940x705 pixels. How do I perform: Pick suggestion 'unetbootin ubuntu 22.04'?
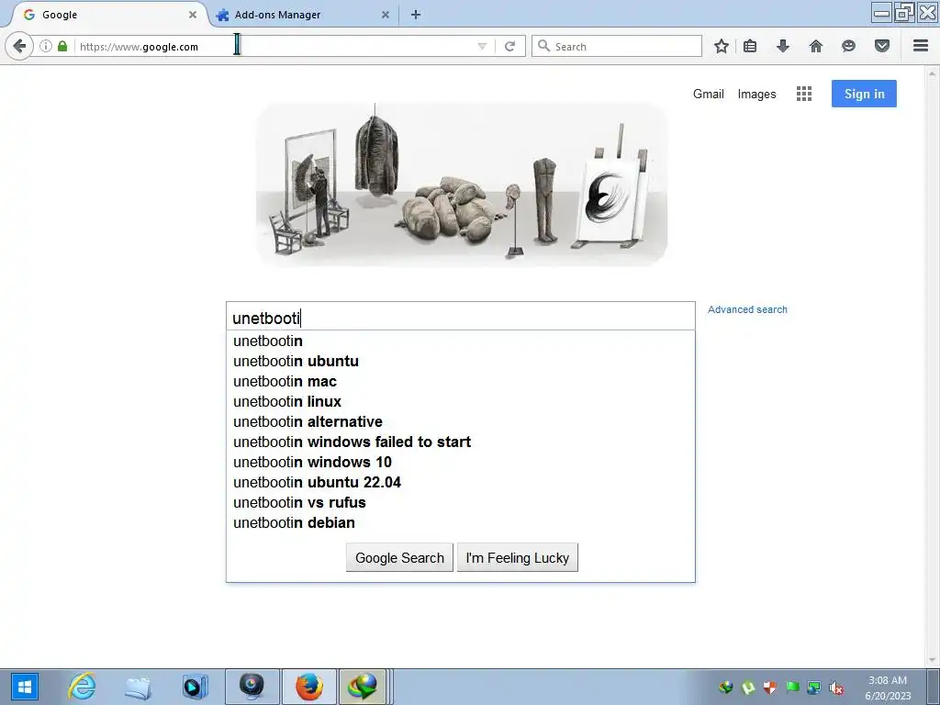pyautogui.click(x=461, y=483)
